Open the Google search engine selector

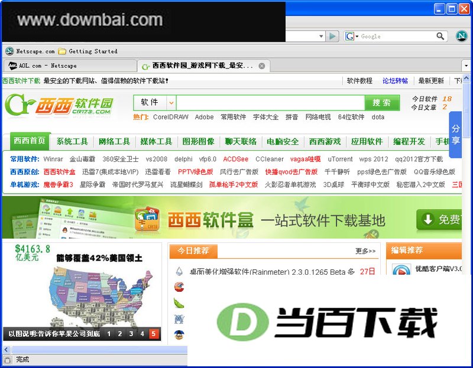tap(351, 36)
